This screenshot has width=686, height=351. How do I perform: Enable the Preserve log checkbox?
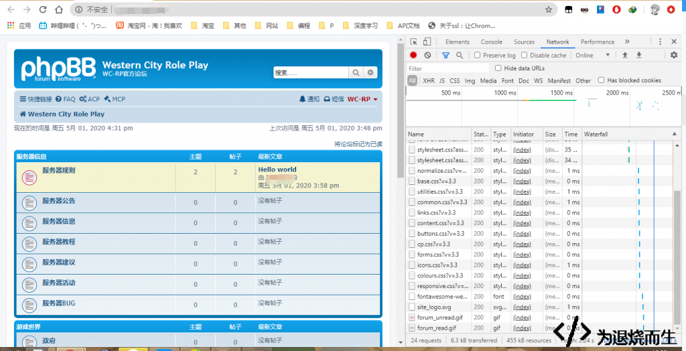click(x=477, y=55)
